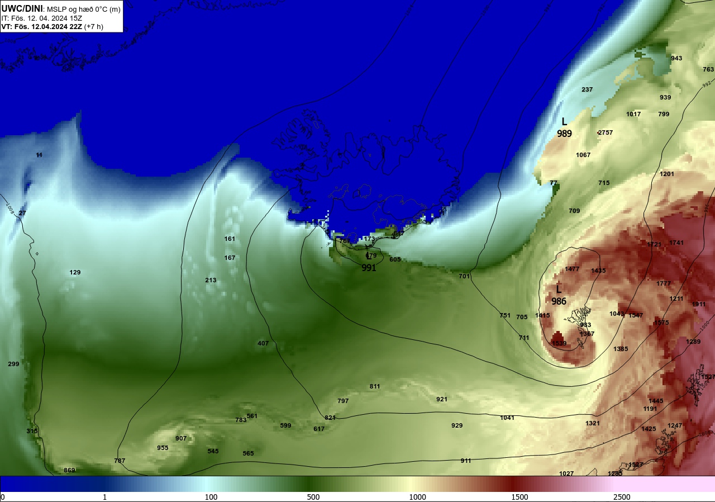
Task: Click the 955 height value
Action: (x=163, y=448)
